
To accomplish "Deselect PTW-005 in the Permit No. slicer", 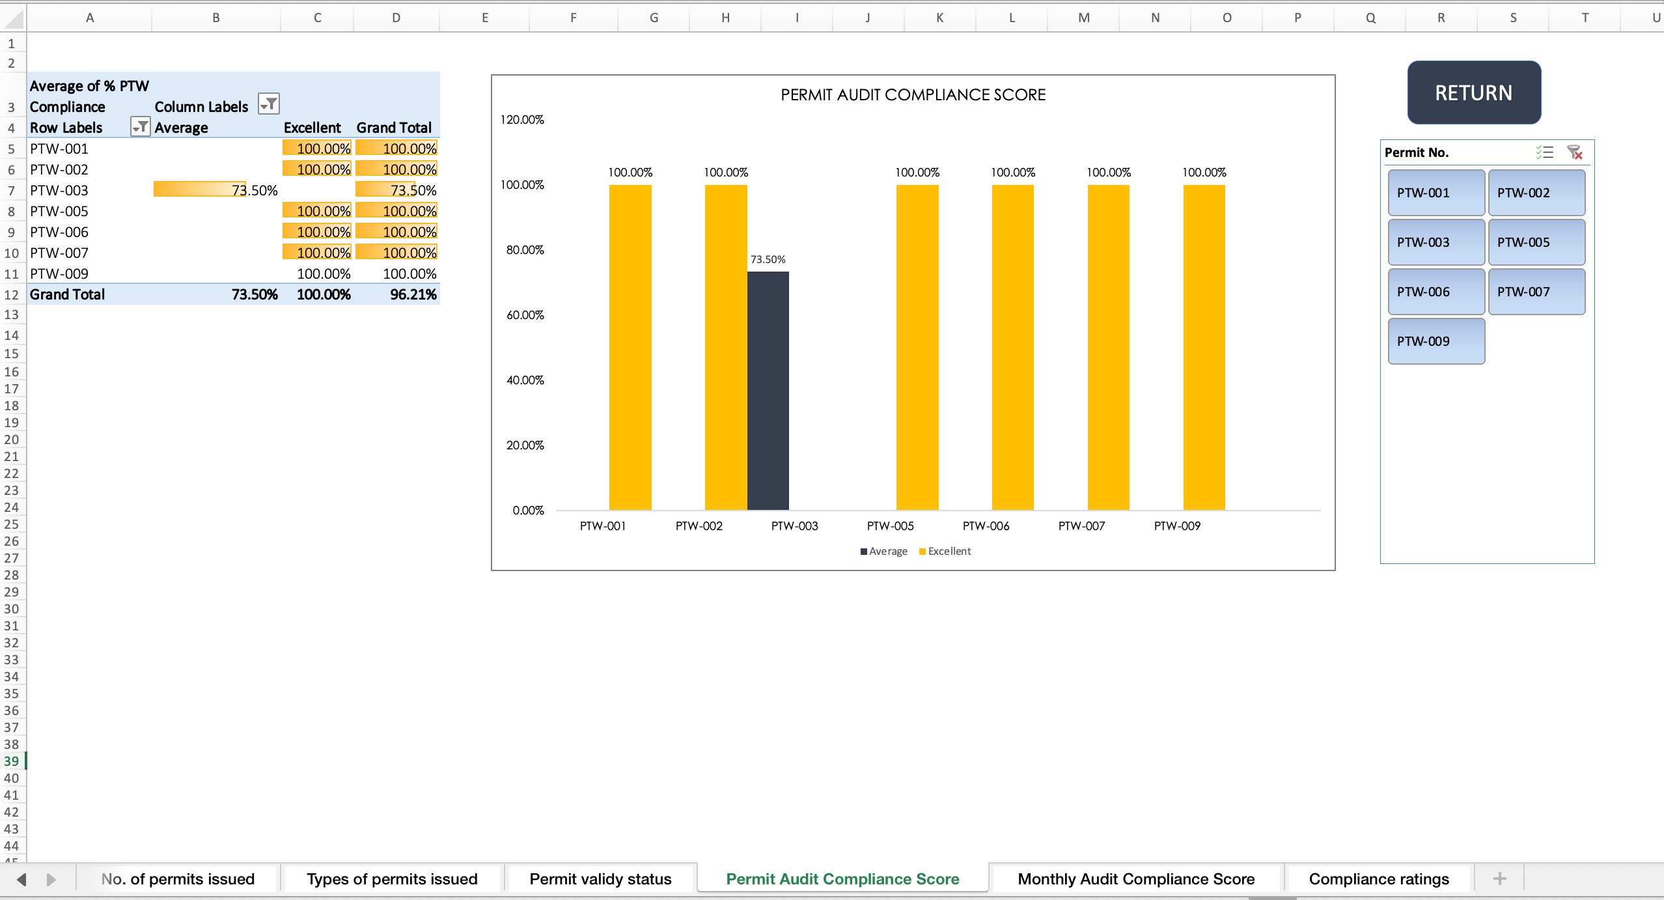I will coord(1536,242).
